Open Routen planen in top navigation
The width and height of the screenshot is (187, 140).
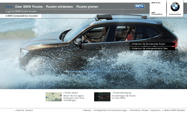(x=87, y=7)
